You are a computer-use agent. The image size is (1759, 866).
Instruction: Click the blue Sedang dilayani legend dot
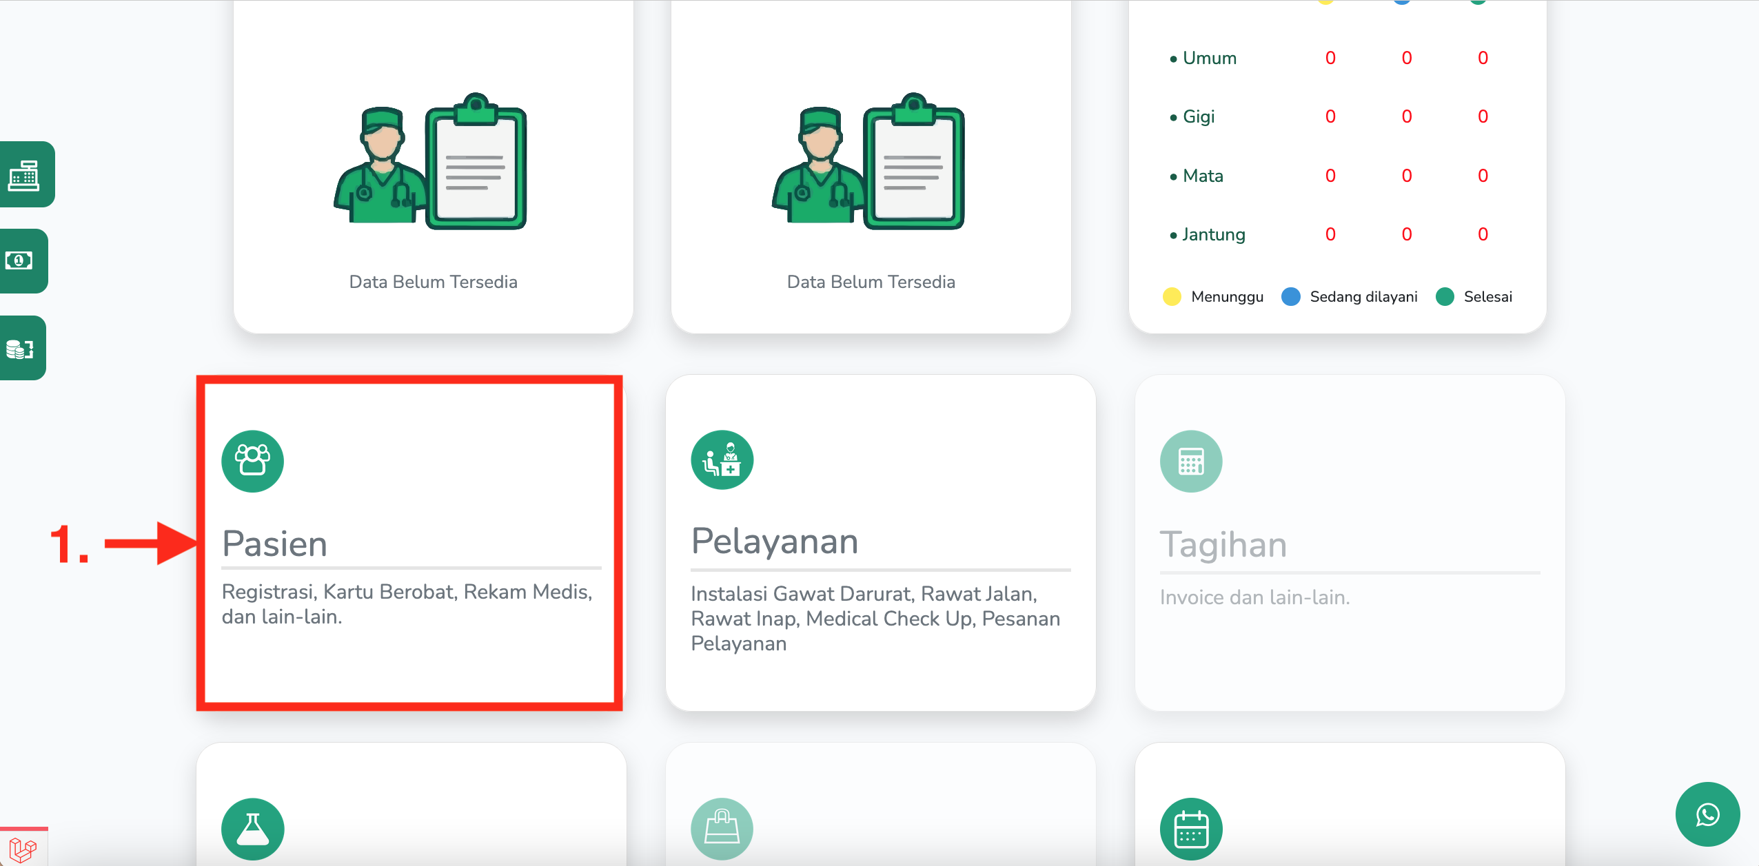point(1290,297)
